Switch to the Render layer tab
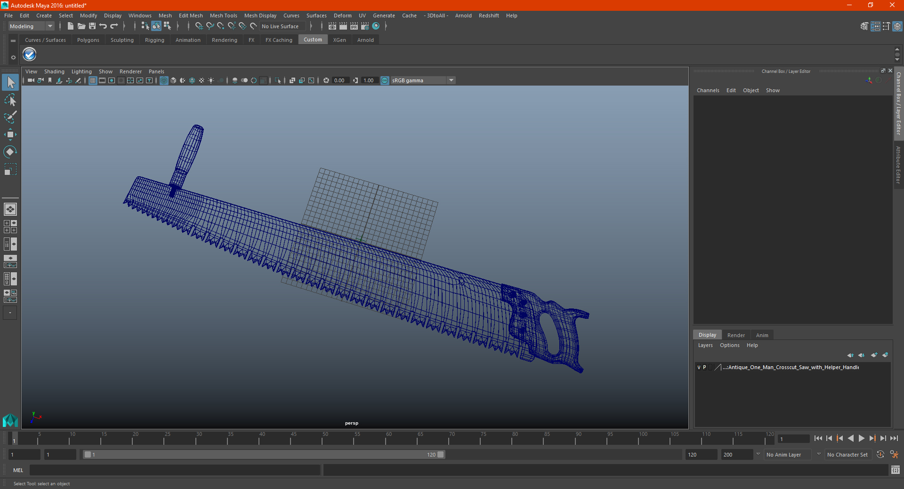Screen dimensions: 904x489 736,335
